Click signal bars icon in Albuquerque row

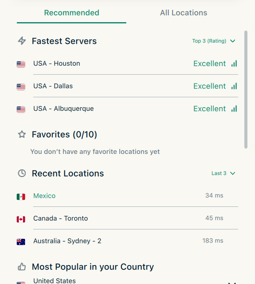click(x=234, y=109)
